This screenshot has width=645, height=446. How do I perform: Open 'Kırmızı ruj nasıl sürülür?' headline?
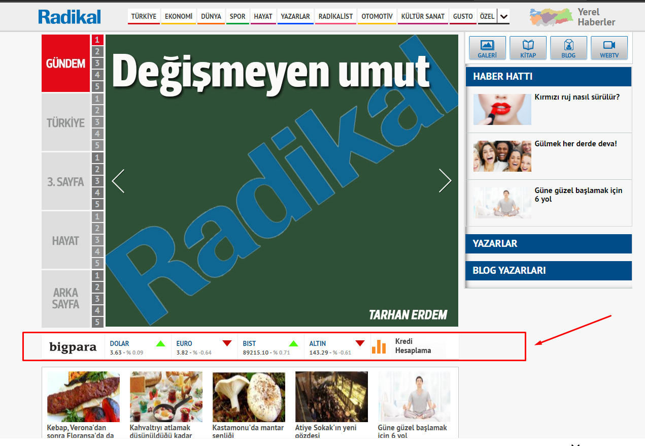(x=577, y=97)
